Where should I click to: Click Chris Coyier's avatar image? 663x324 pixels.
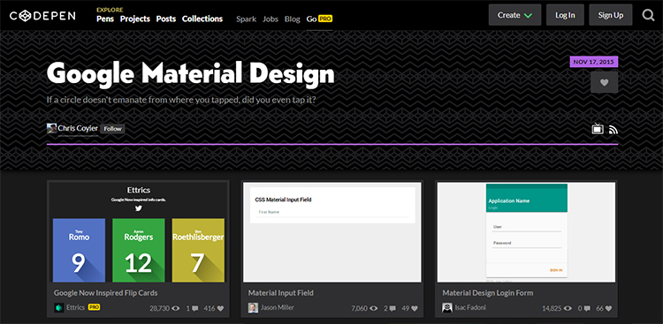[x=51, y=128]
